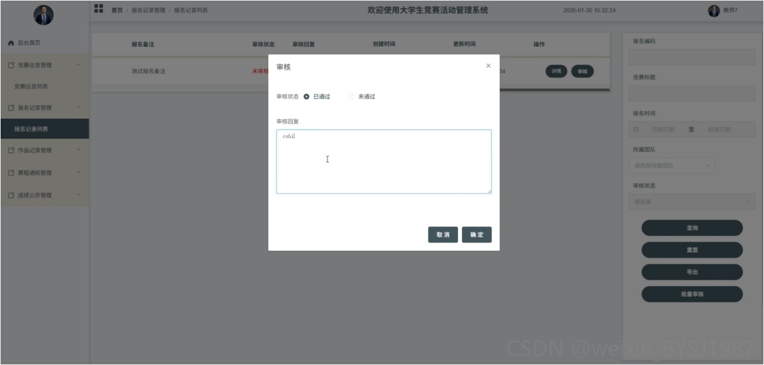The image size is (764, 365).
Task: Collapse the 报名记录管理 menu chevron
Action: point(79,108)
